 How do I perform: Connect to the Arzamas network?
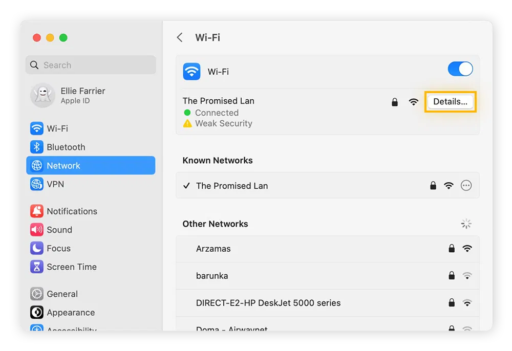(328, 249)
